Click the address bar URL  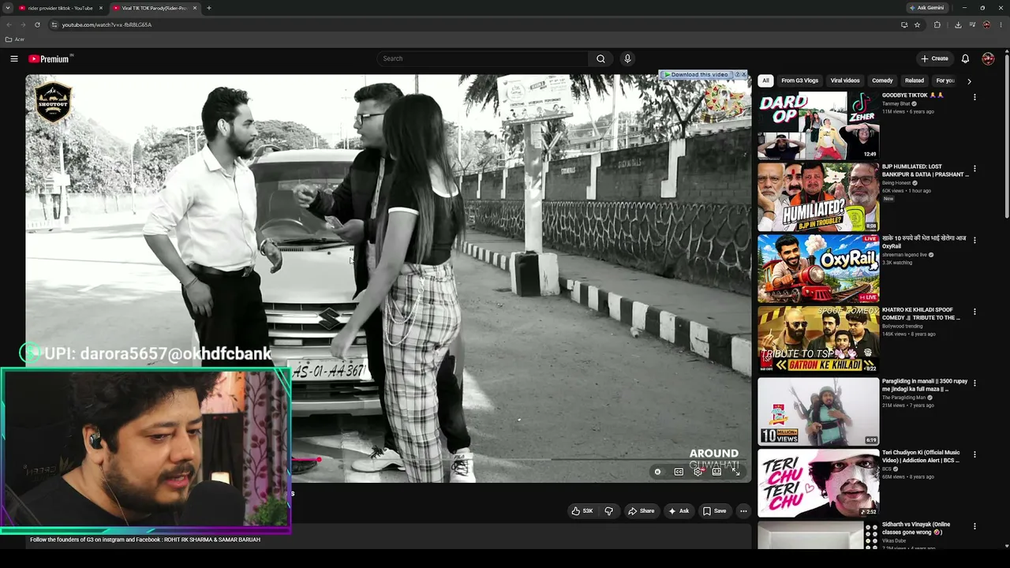107,24
